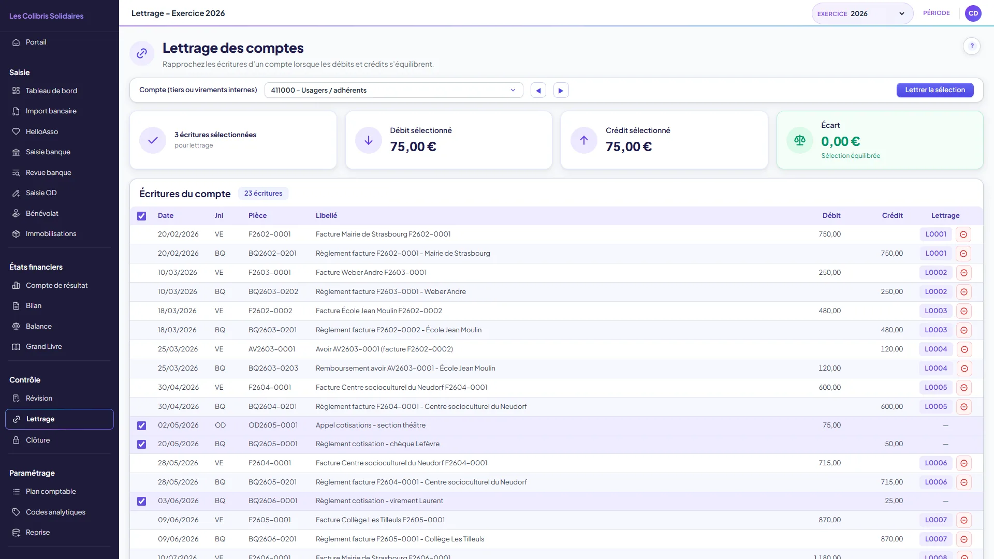Open the Balance report
994x559 pixels.
(60, 326)
